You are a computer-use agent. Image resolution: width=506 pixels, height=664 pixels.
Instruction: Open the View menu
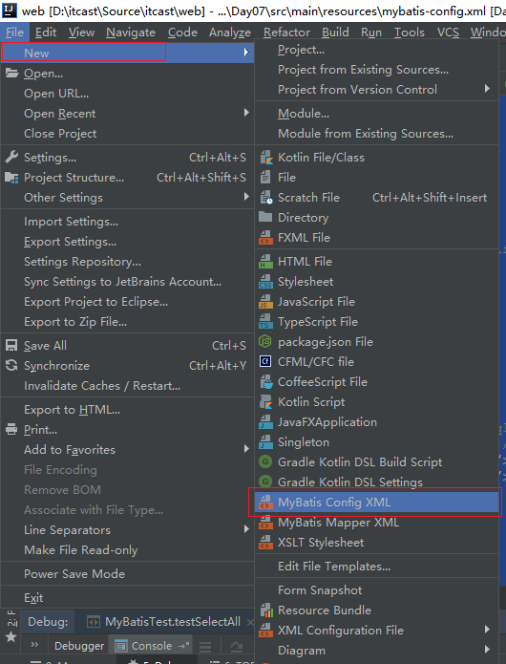[82, 32]
